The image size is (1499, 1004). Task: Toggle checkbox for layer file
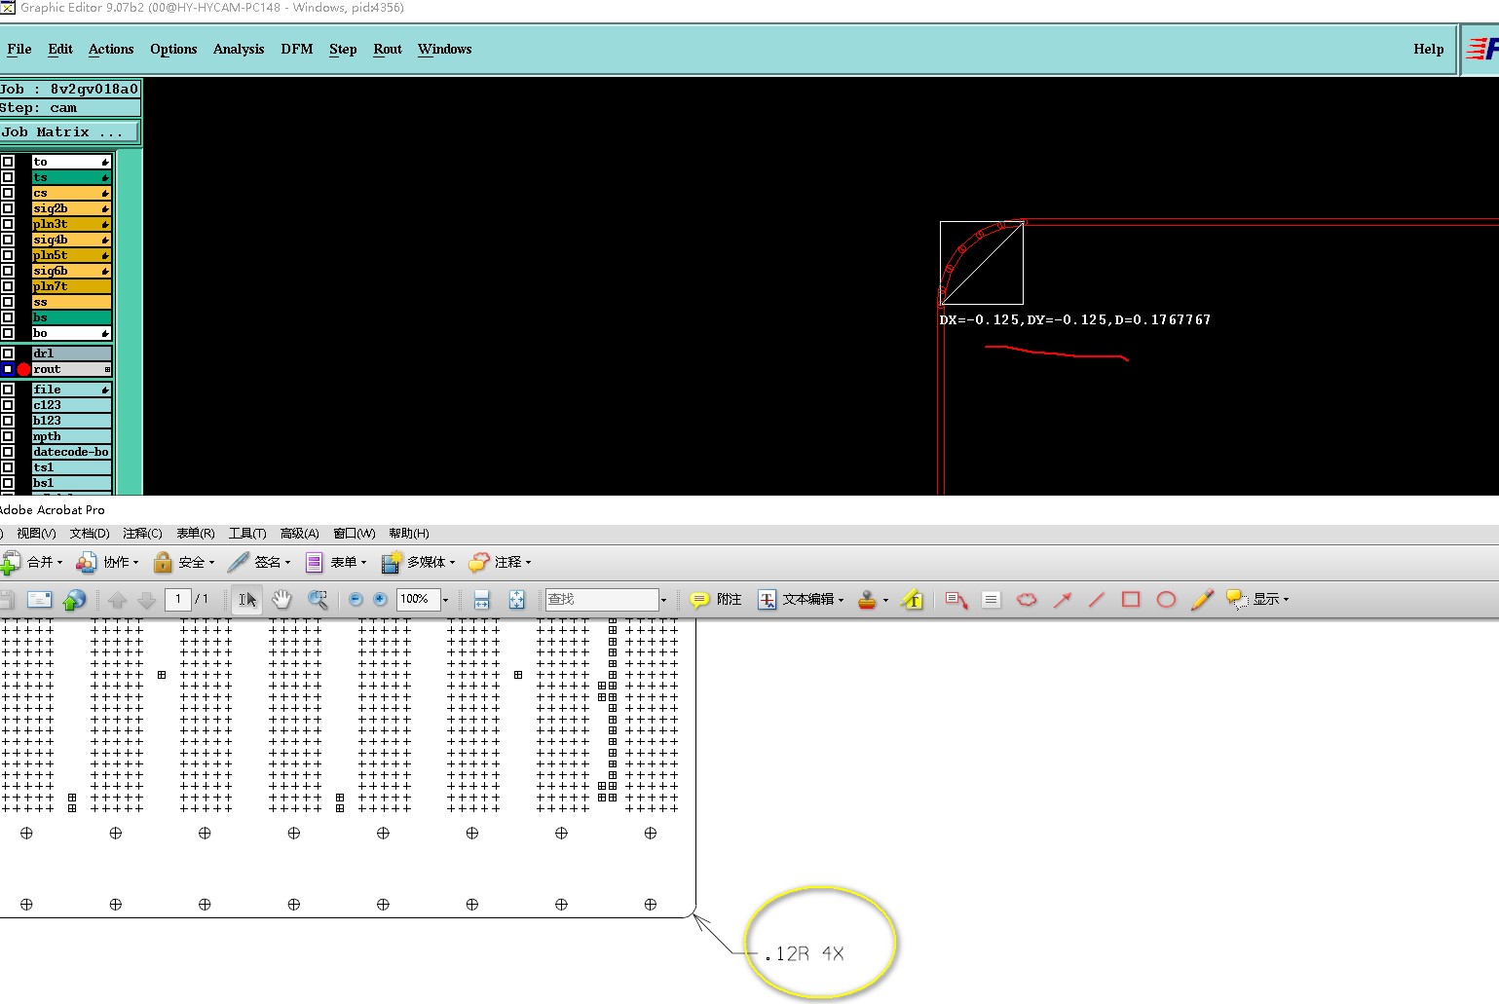click(x=8, y=390)
